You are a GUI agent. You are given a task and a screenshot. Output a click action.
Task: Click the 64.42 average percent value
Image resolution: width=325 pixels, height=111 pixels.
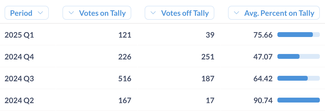click(x=263, y=79)
